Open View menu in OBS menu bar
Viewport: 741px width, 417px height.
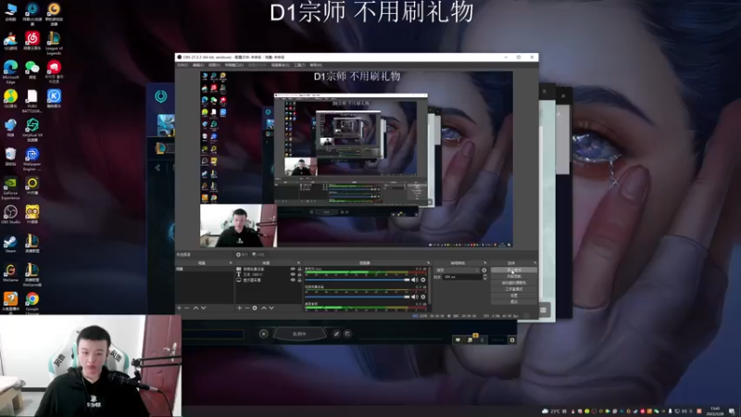[215, 65]
